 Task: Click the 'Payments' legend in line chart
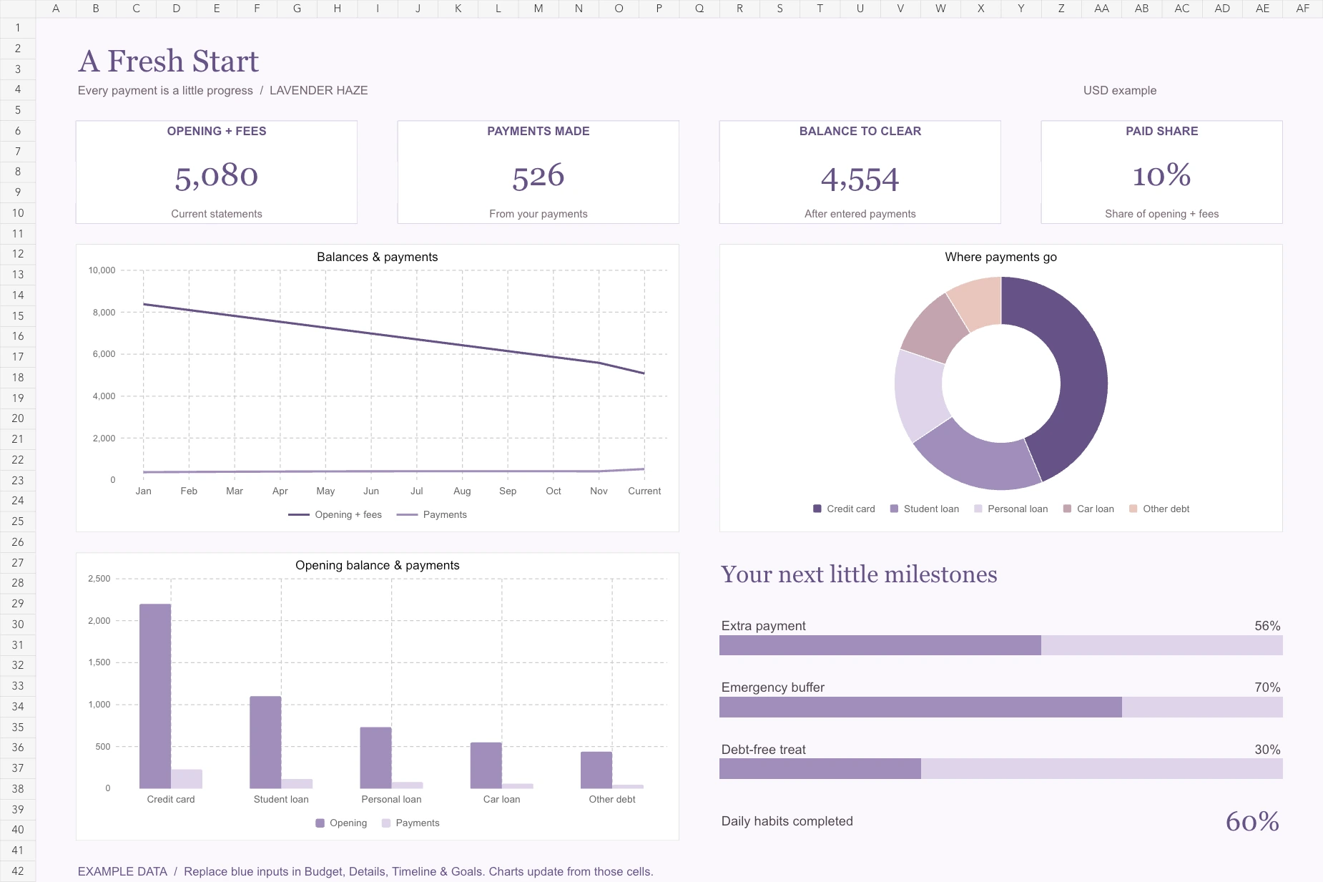(432, 514)
